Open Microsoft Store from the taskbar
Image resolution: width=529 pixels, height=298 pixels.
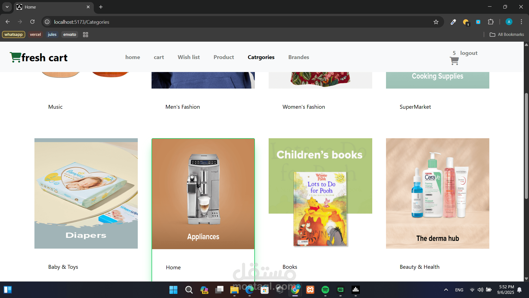click(x=265, y=290)
